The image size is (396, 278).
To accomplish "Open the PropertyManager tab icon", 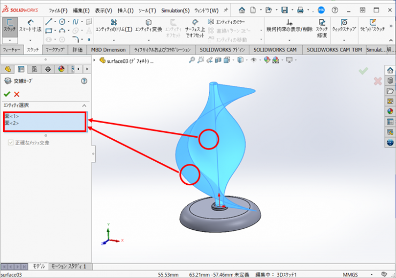I will tap(21, 69).
